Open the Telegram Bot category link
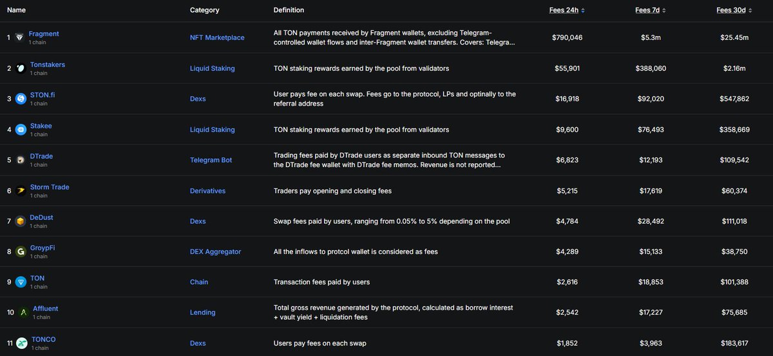This screenshot has width=773, height=356. [x=211, y=160]
